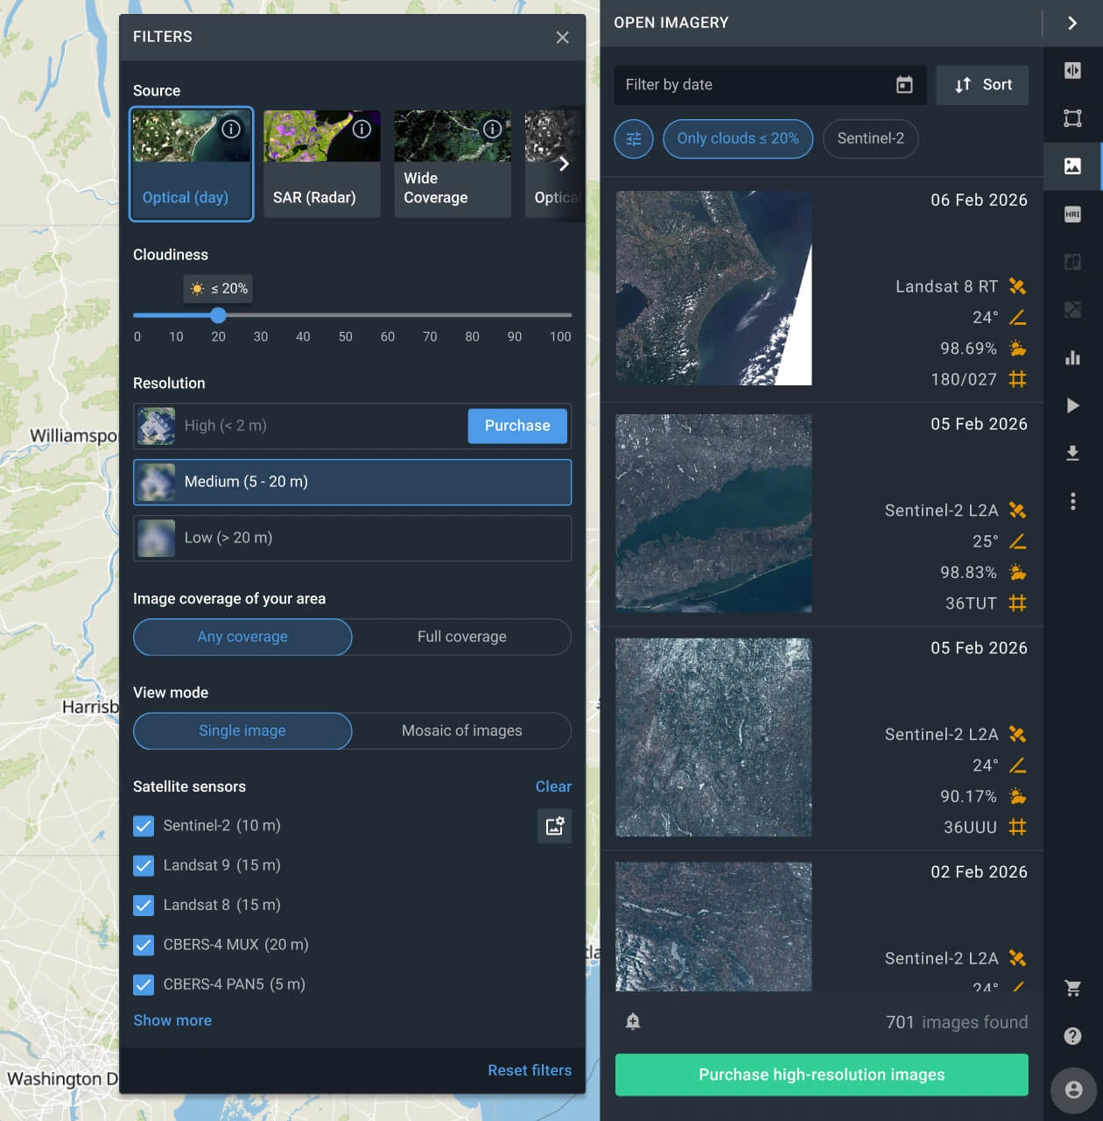
Task: Switch to the SAR (Radar) source
Action: [321, 164]
